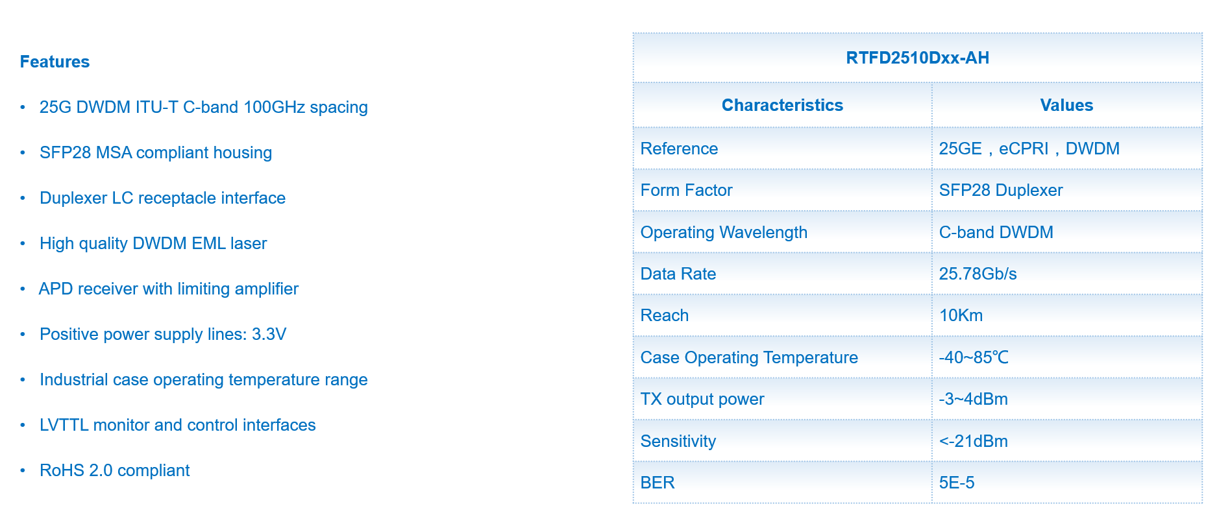Viewport: 1219px width, 528px height.
Task: Select the SFP28 Duplexer value cell
Action: (1000, 190)
